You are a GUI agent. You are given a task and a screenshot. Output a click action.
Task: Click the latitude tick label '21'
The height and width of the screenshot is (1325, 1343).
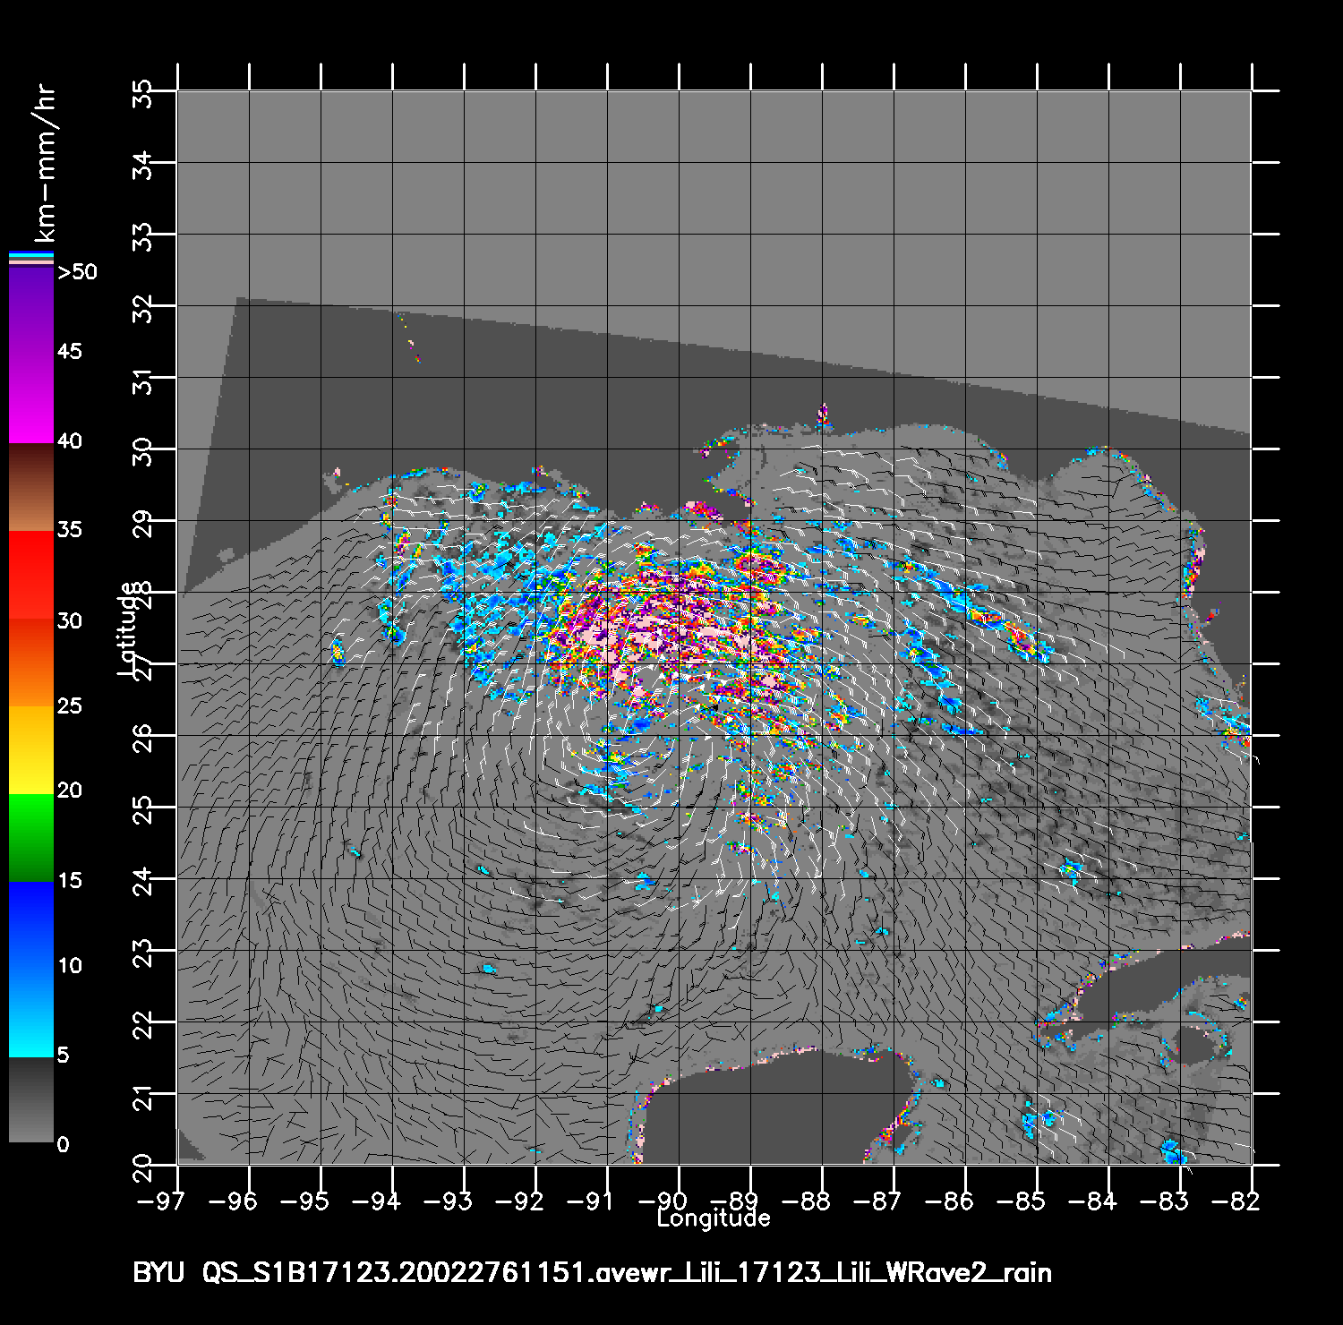click(x=141, y=1095)
